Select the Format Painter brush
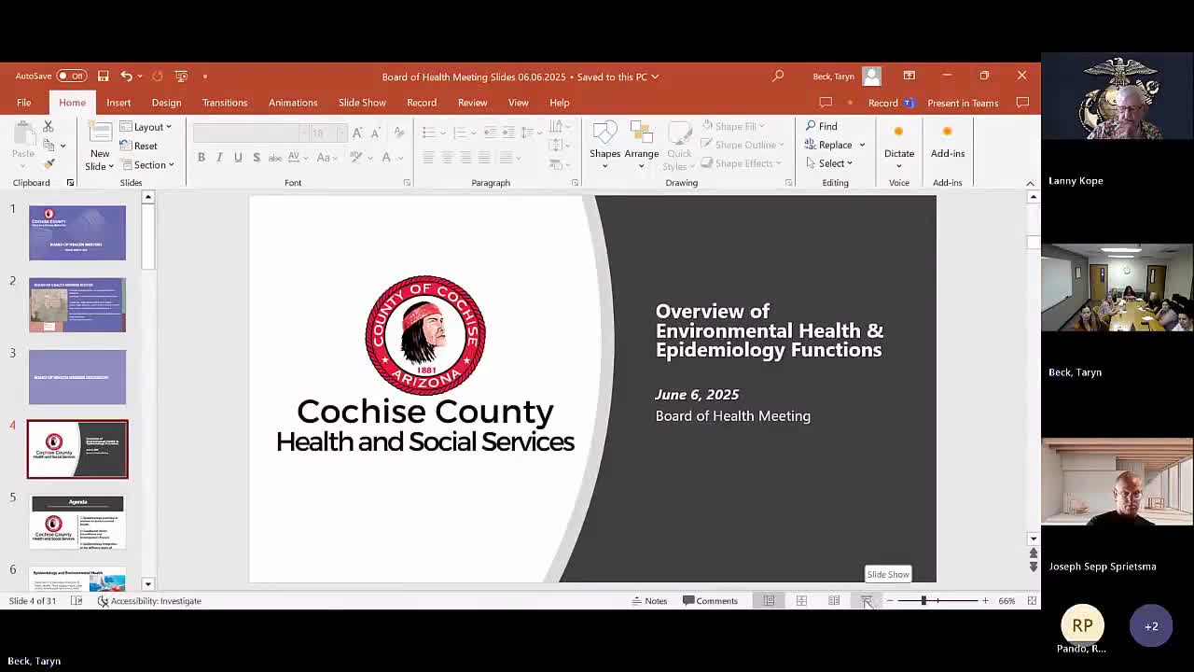This screenshot has height=672, width=1194. [49, 164]
